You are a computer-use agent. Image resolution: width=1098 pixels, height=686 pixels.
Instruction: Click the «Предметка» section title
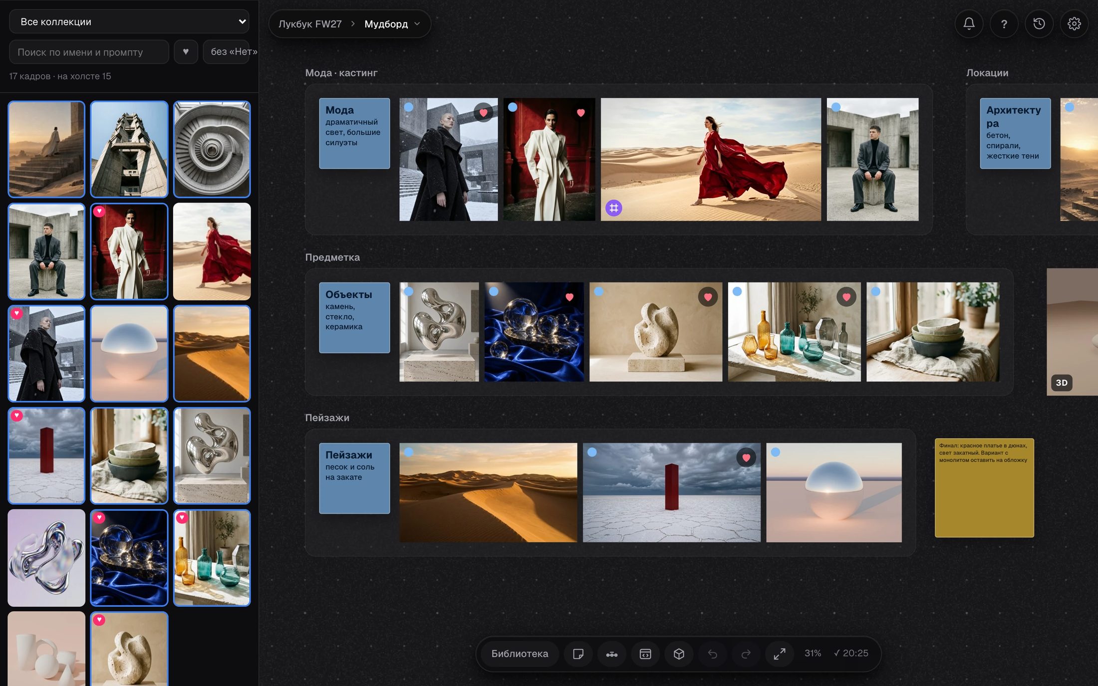pos(332,257)
